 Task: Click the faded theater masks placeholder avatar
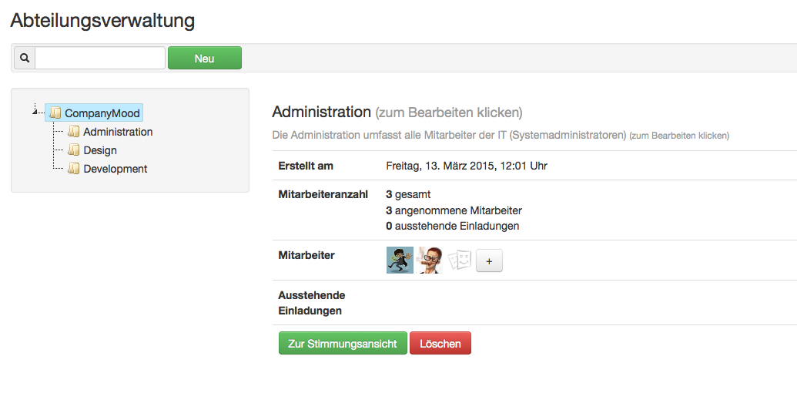tap(460, 261)
